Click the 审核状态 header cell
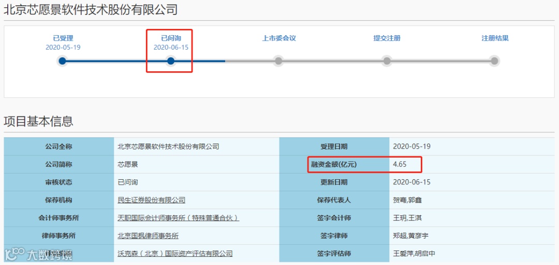 click(59, 182)
